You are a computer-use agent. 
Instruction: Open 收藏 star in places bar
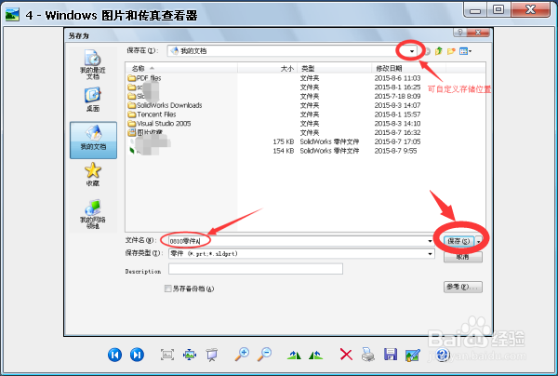[x=93, y=174]
